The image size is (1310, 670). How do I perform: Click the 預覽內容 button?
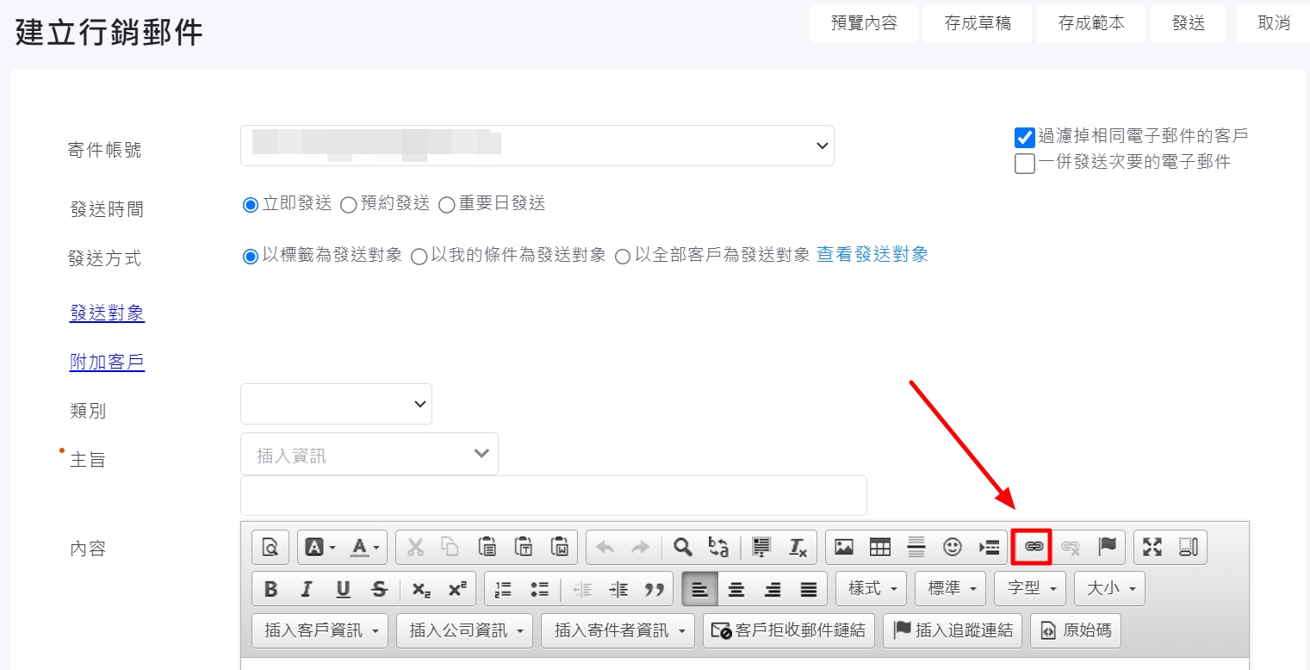[863, 23]
